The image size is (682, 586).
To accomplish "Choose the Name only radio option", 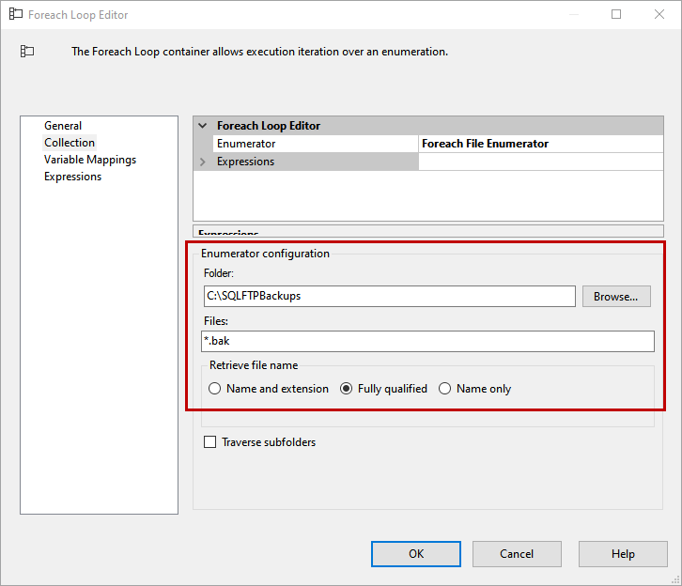I will click(x=445, y=389).
